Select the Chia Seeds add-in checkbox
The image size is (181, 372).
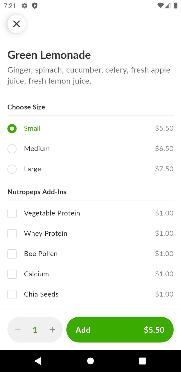(x=12, y=294)
